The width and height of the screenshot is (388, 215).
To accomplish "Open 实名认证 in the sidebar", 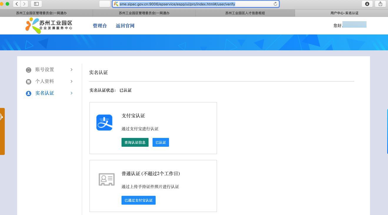I will 45,93.
